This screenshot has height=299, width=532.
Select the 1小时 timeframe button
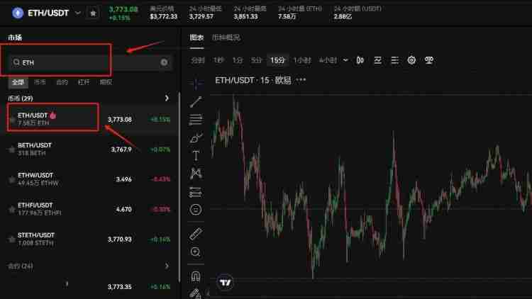pos(302,60)
